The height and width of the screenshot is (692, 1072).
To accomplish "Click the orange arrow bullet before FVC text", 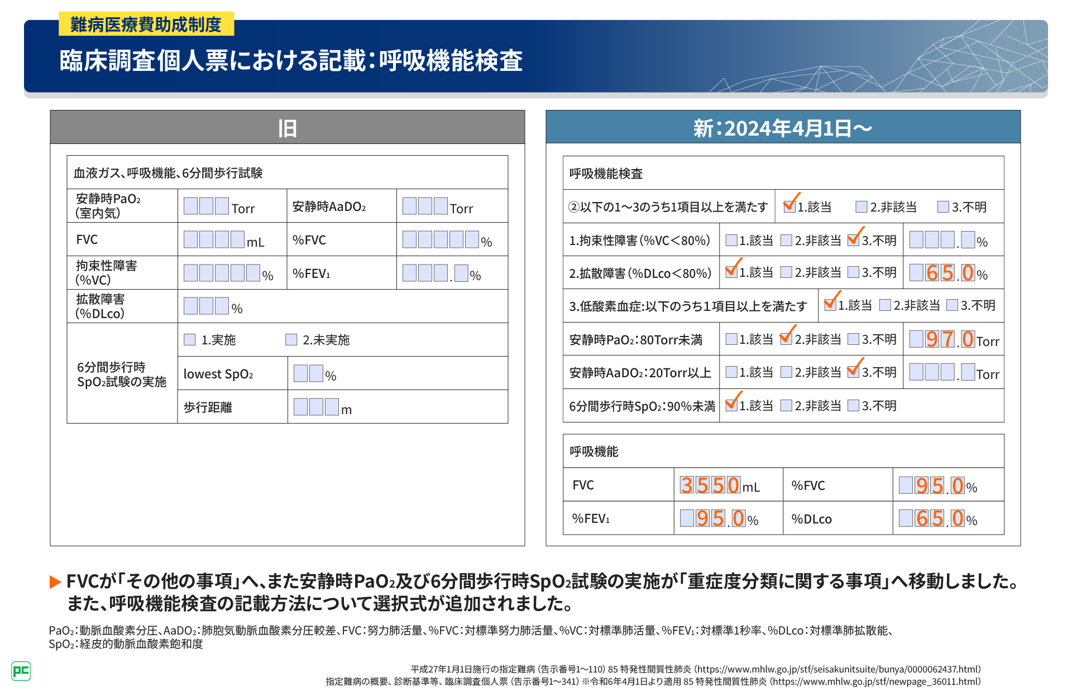I will pos(55,582).
